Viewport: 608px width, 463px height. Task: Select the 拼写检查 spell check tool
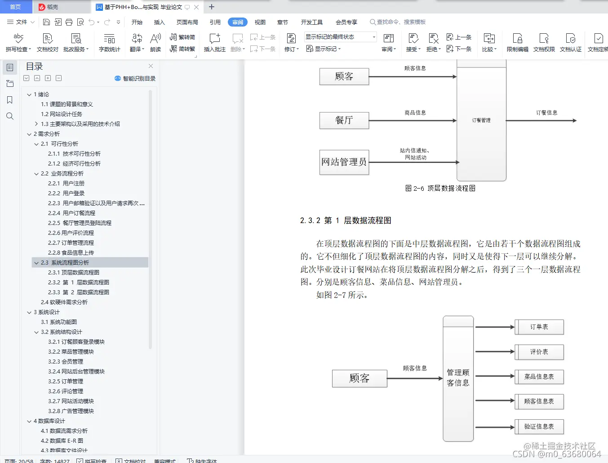tap(18, 43)
